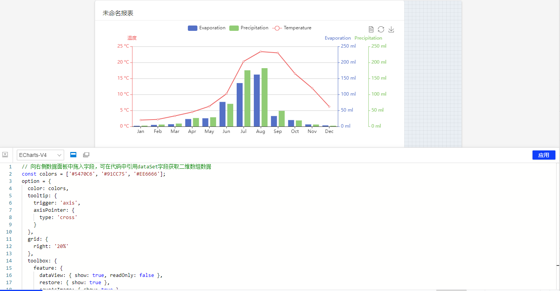Click the Dec temperature line point
This screenshot has width=560, height=291.
tap(329, 106)
